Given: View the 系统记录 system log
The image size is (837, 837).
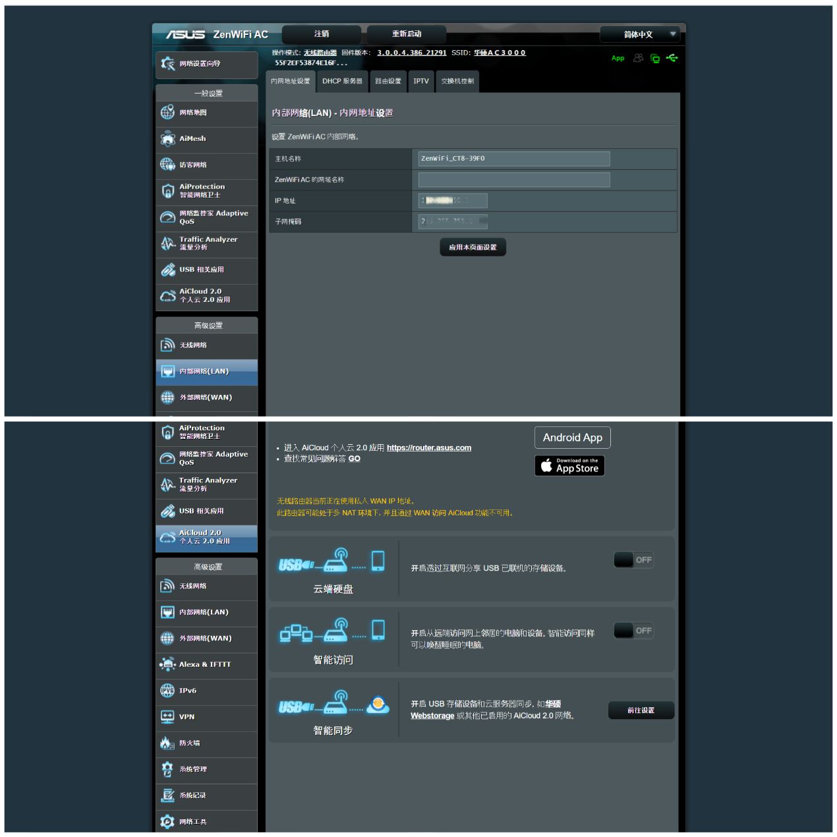Looking at the screenshot, I should [x=207, y=795].
